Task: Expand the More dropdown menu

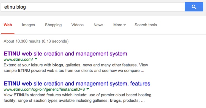Action: [119, 25]
